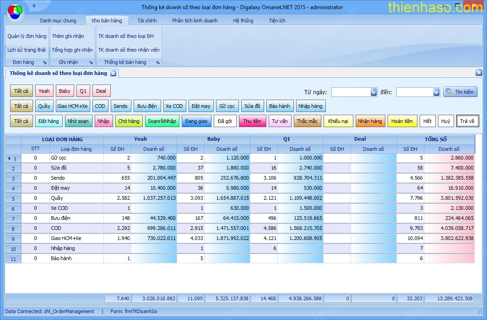
Task: Expand the Từ ngày date dropdown
Action: tap(373, 92)
